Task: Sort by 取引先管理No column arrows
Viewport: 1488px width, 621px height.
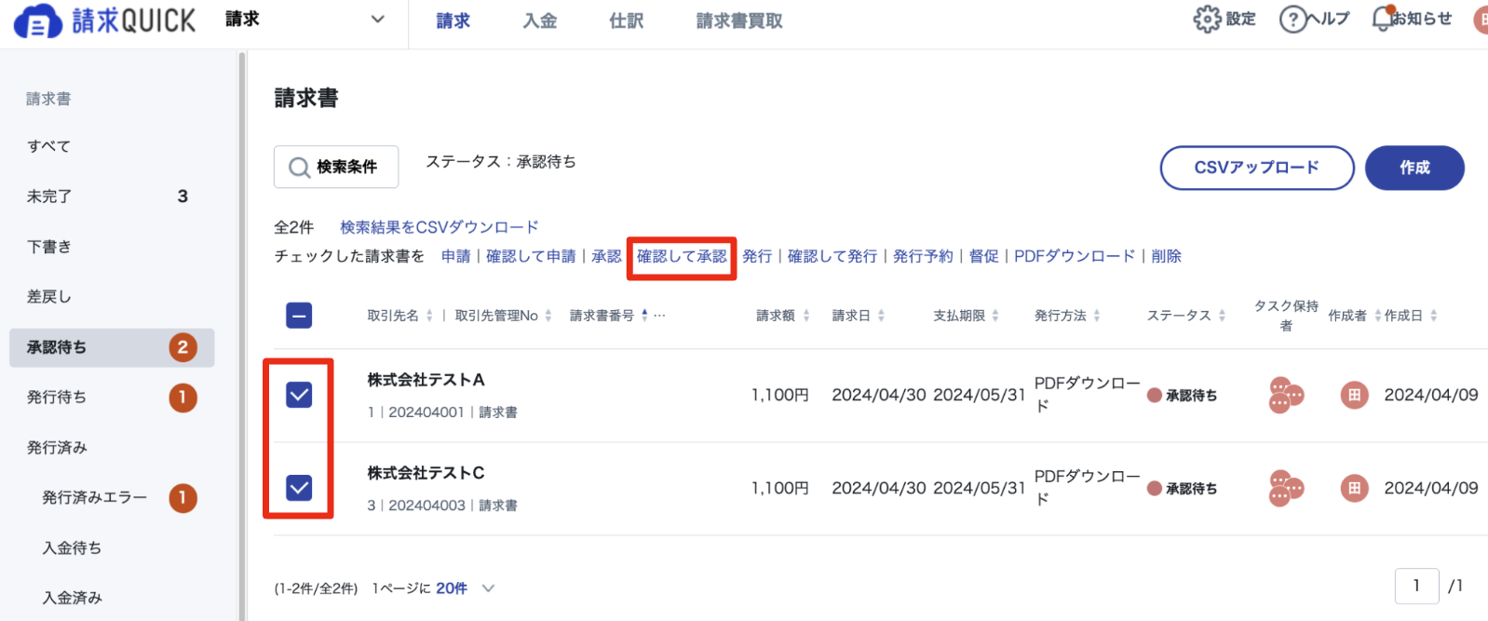Action: pos(548,316)
